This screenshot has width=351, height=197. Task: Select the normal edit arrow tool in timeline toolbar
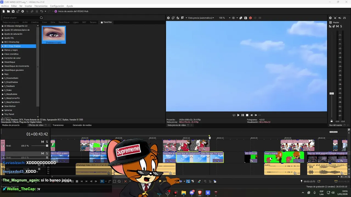[102, 181]
